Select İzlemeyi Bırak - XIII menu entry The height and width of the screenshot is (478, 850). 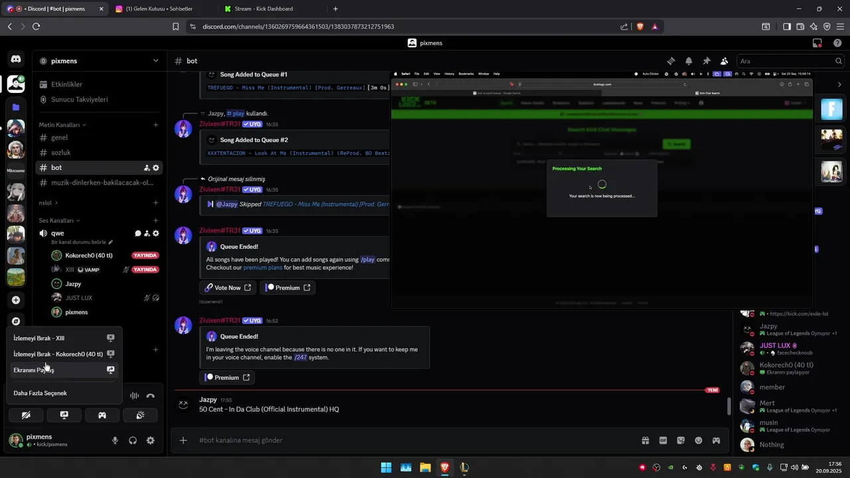click(x=64, y=338)
